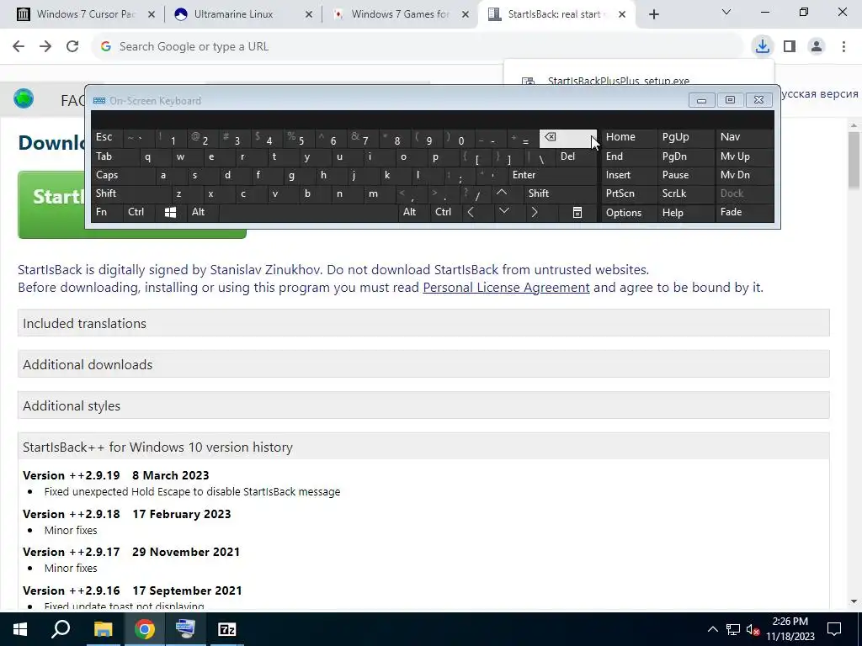The image size is (862, 646).
Task: Expand the Included translations section
Action: pos(423,323)
